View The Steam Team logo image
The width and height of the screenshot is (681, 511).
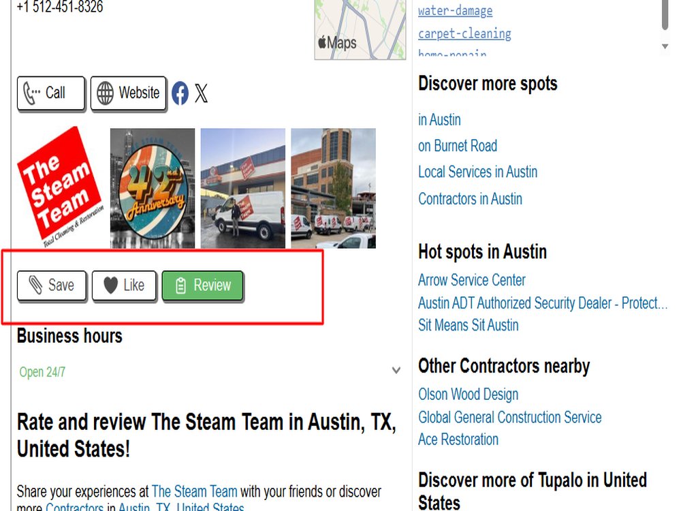[x=61, y=187]
